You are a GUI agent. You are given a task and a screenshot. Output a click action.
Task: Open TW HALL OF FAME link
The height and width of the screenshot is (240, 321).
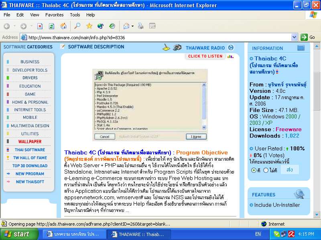click(30, 158)
